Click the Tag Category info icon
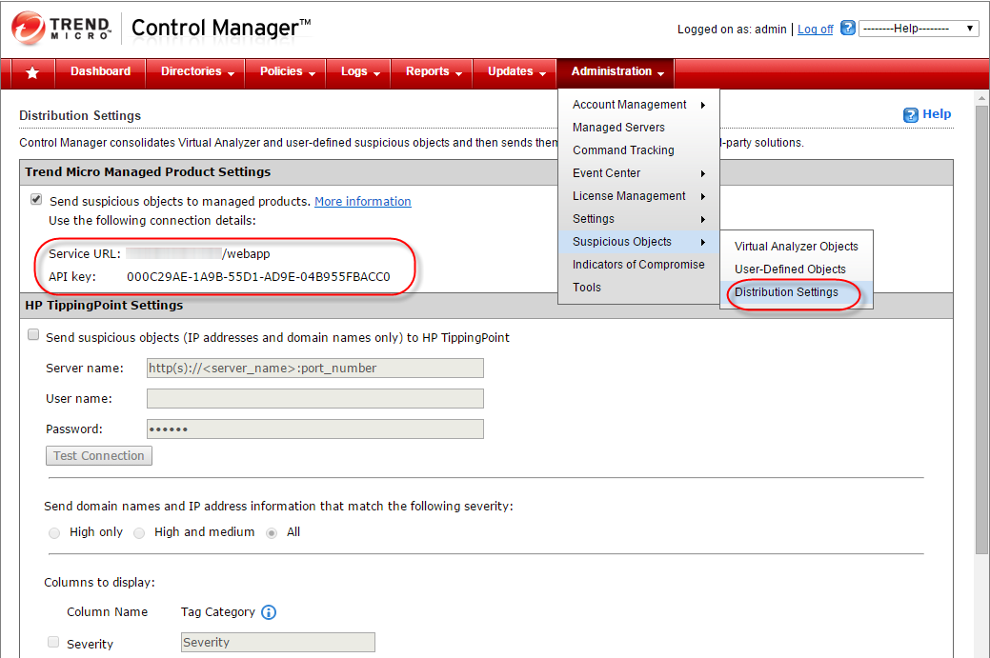Viewport: 990px width, 658px height. pyautogui.click(x=269, y=612)
